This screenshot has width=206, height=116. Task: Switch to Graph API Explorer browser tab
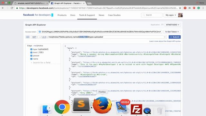(68, 3)
